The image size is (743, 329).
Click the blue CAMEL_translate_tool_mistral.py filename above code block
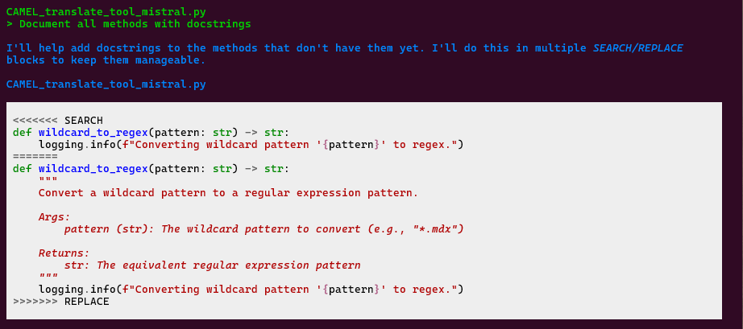[x=106, y=84]
